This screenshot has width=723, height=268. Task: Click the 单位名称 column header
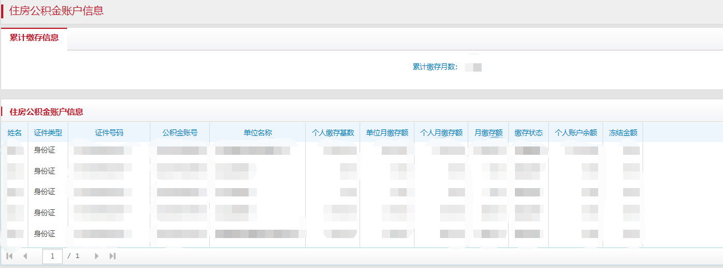[x=257, y=133]
